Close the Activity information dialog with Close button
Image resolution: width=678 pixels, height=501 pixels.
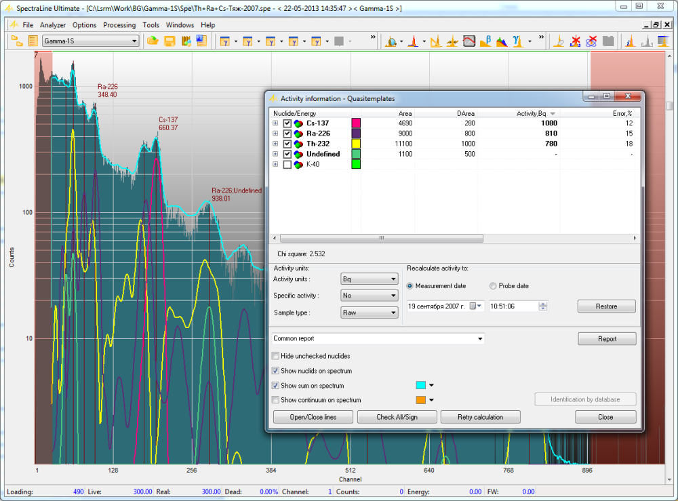[x=605, y=417]
